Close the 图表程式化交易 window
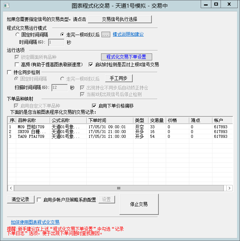This screenshot has height=241, width=240. [x=229, y=4]
